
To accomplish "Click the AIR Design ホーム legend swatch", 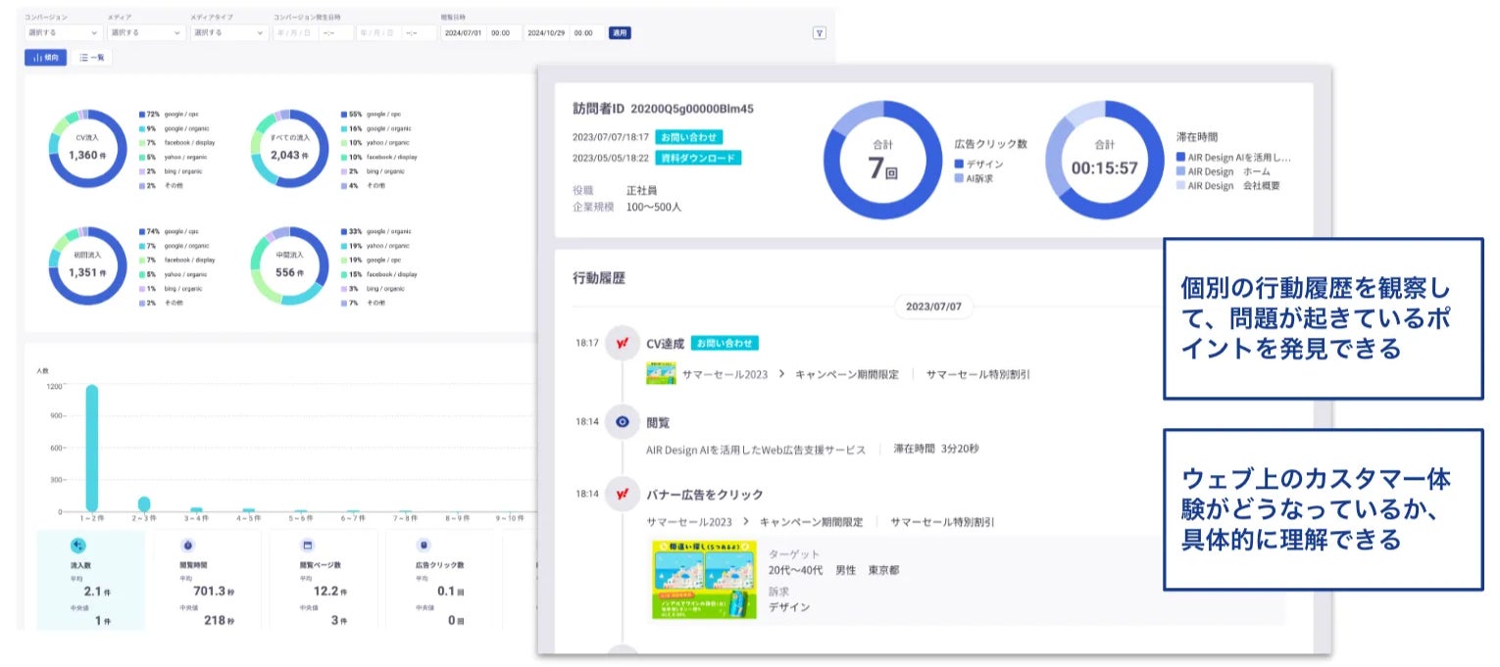I will (x=1180, y=171).
